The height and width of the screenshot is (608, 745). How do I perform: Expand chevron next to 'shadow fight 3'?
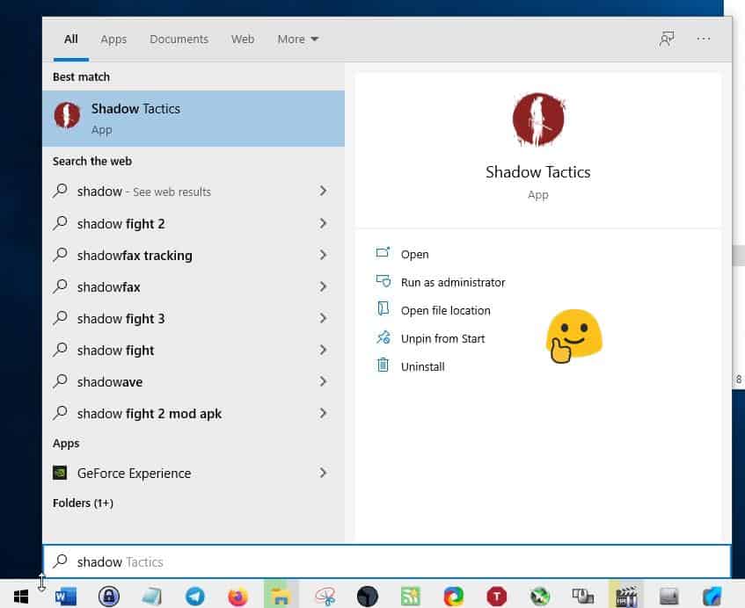pos(323,318)
